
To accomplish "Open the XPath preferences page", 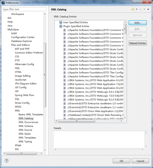I will (x=18, y=145).
